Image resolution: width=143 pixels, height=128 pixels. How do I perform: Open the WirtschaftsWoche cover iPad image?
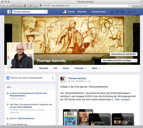click(70, 117)
